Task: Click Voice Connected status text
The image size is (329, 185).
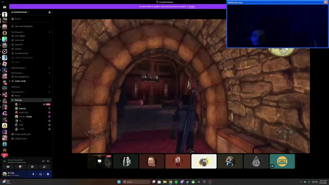Action: [x=15, y=160]
